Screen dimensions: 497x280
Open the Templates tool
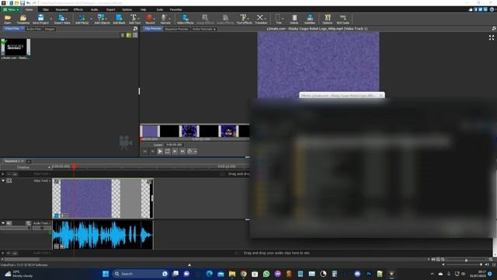(x=23, y=19)
